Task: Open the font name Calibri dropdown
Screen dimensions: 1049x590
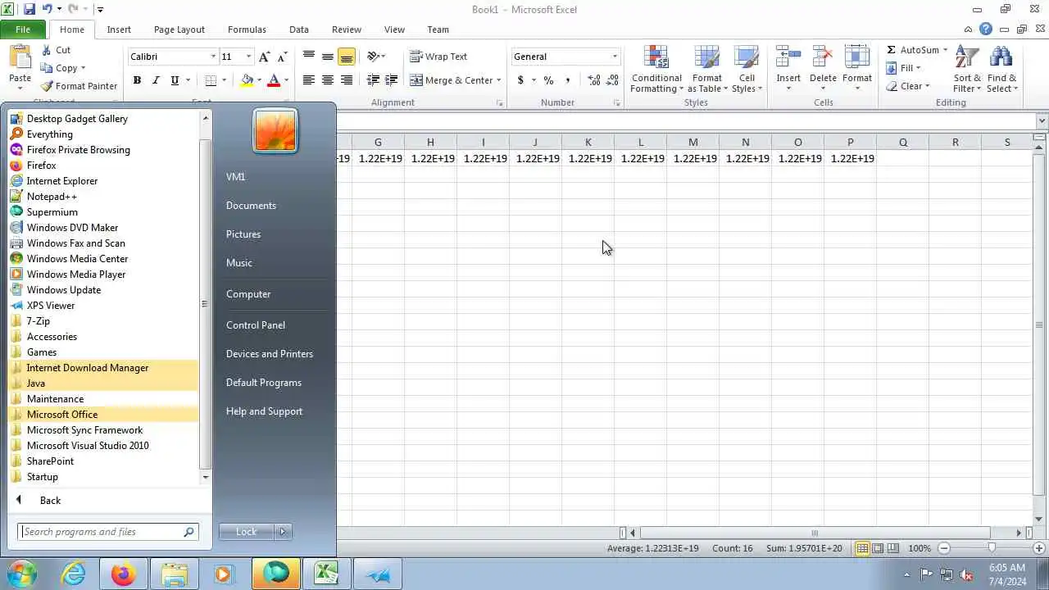Action: coord(213,57)
